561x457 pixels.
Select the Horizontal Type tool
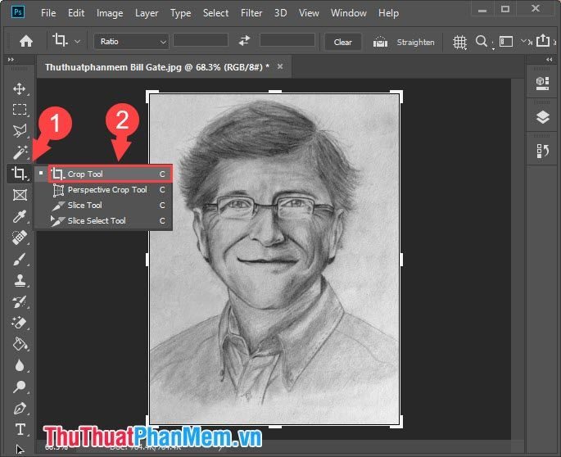tap(20, 429)
